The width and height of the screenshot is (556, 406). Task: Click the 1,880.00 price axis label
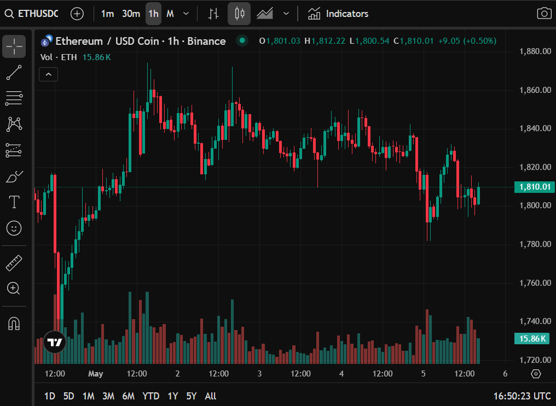coord(535,51)
